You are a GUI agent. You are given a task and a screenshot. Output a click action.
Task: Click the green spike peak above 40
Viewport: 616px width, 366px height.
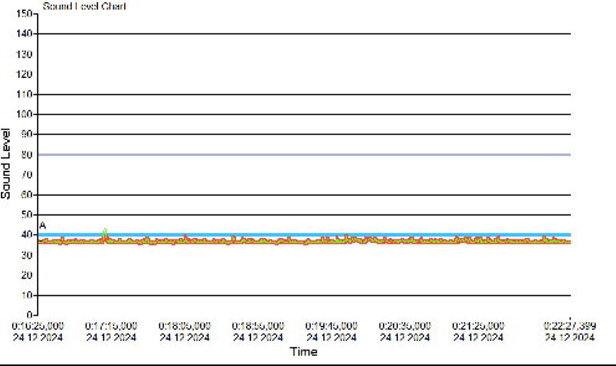click(x=105, y=232)
